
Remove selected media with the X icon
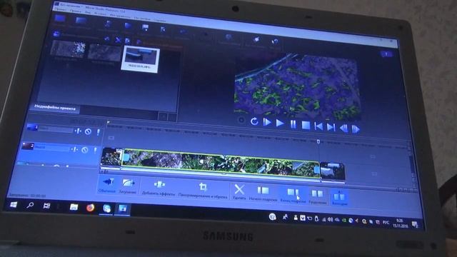click(118, 40)
